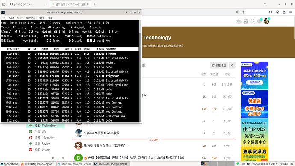Open the calendar check-in icon in site header
The image size is (295, 166).
point(245,21)
